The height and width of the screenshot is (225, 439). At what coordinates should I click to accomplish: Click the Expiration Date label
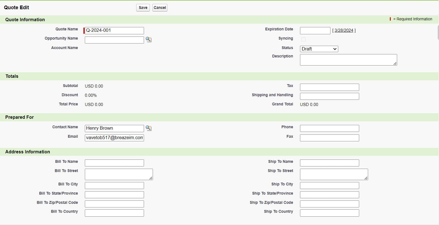[279, 29]
